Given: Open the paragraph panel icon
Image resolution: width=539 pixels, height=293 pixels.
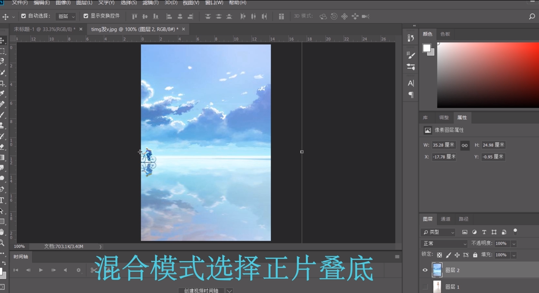Looking at the screenshot, I should (411, 95).
